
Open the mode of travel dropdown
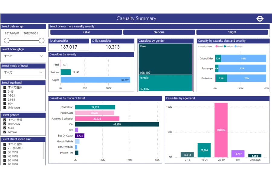(41, 72)
